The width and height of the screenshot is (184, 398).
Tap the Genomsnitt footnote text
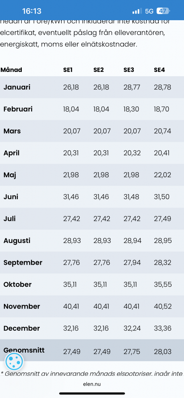tap(92, 373)
